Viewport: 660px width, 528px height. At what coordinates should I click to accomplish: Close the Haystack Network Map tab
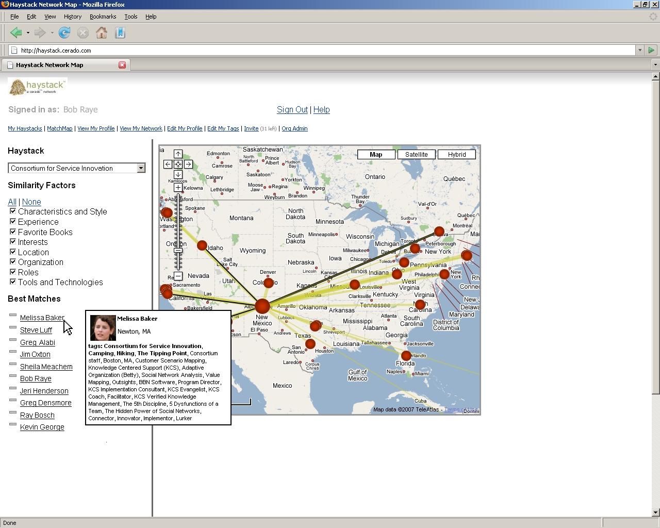click(122, 65)
